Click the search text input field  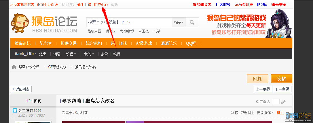pos(129,22)
